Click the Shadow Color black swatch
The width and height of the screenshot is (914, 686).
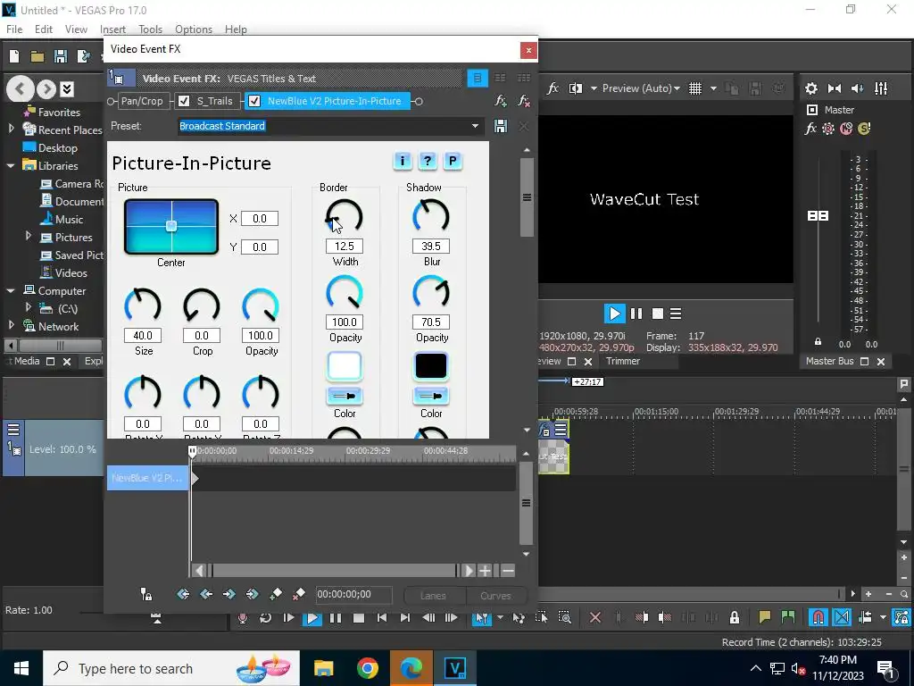click(x=431, y=365)
